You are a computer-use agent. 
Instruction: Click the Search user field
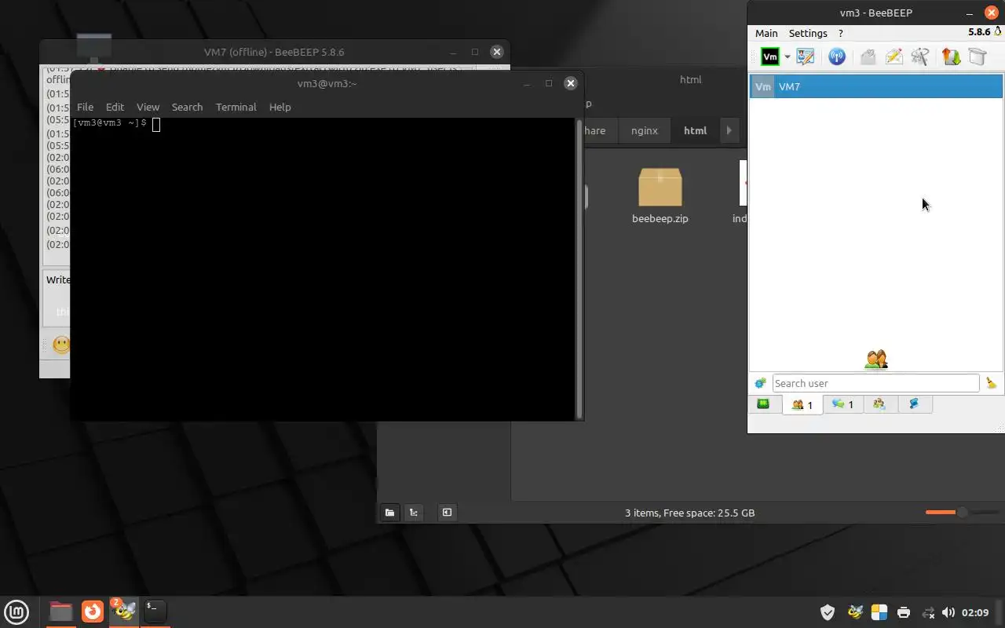[875, 383]
